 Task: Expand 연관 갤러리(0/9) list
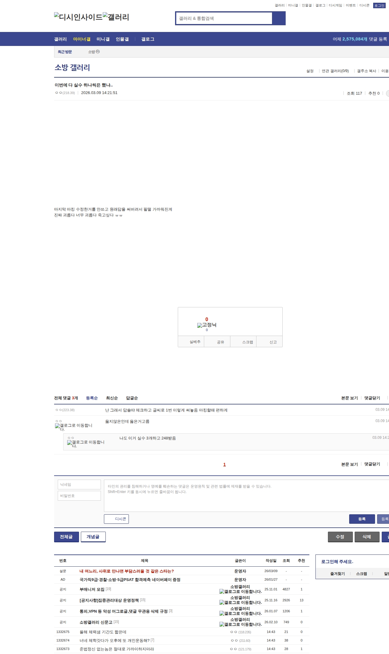335,71
